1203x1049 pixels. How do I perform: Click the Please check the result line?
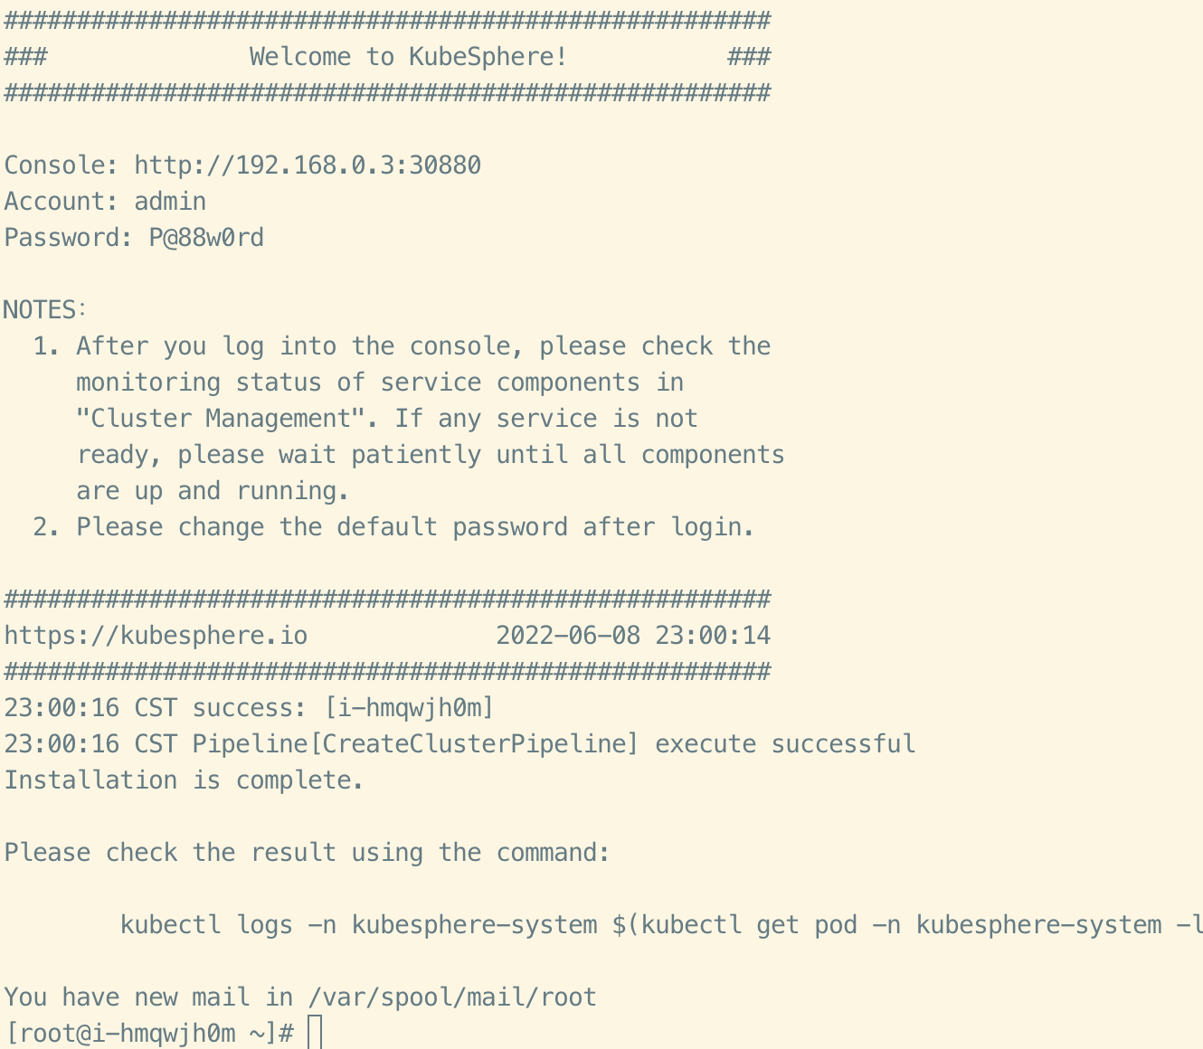pyautogui.click(x=308, y=853)
